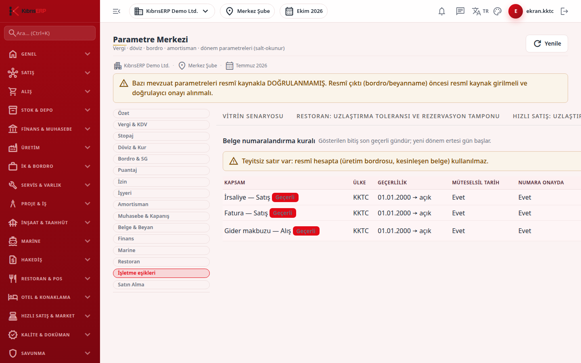Screen dimensions: 581x363
Task: Select the Döviz & Kur parameter category
Action: (x=161, y=148)
